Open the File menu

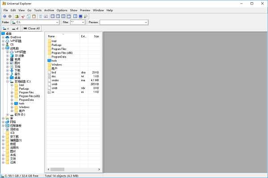tap(5, 10)
